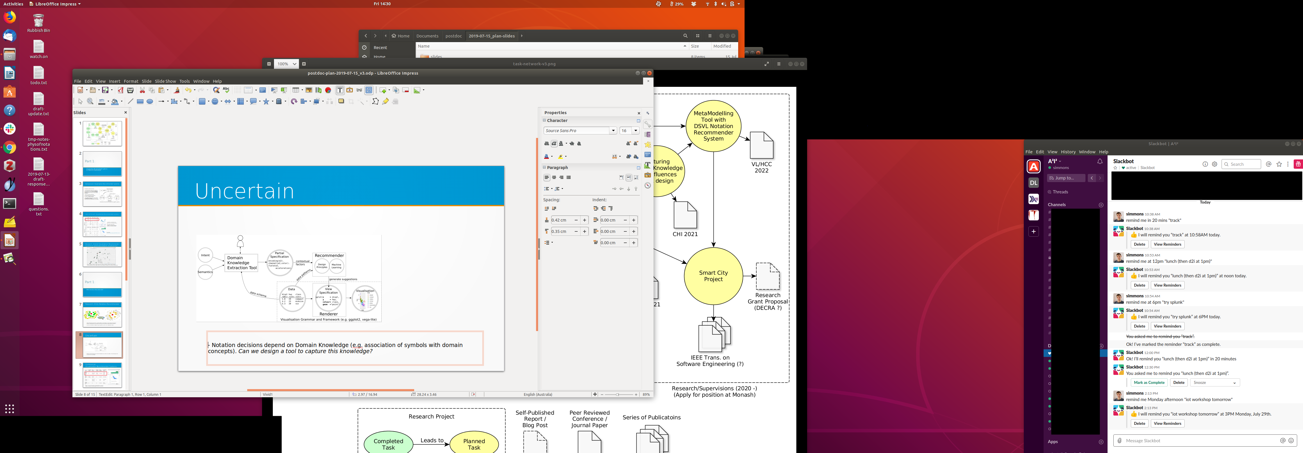Toggle strikethrough in Character panel
The image size is (1303, 453).
pyautogui.click(x=572, y=143)
